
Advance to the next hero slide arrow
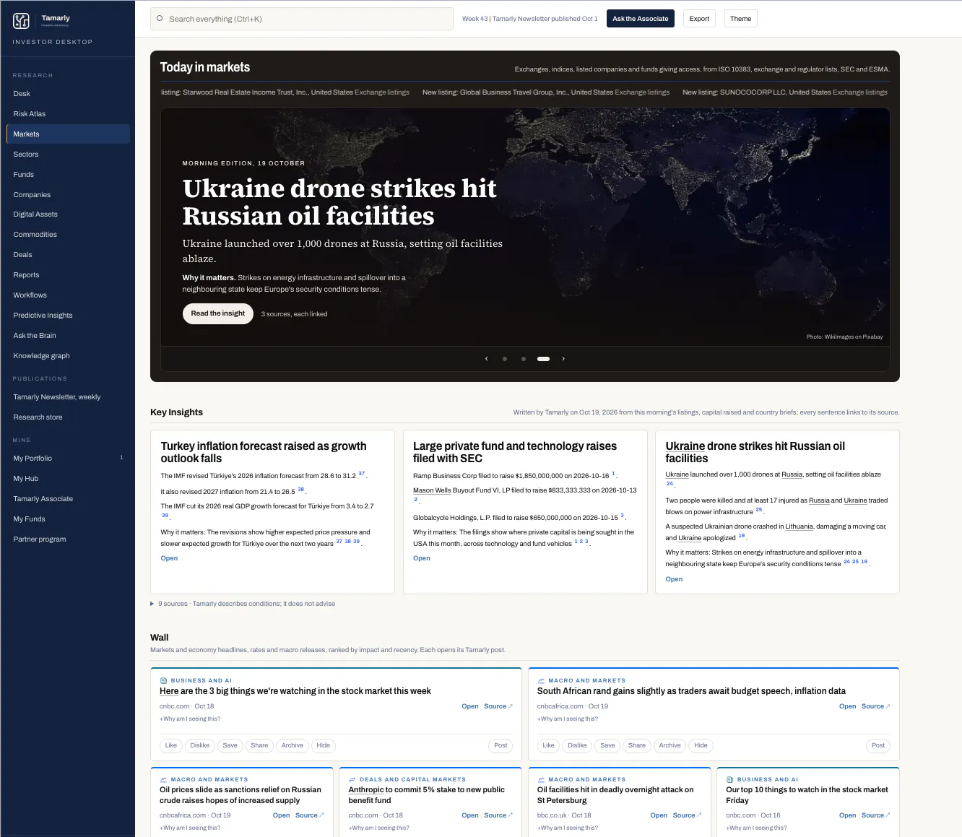pos(563,359)
